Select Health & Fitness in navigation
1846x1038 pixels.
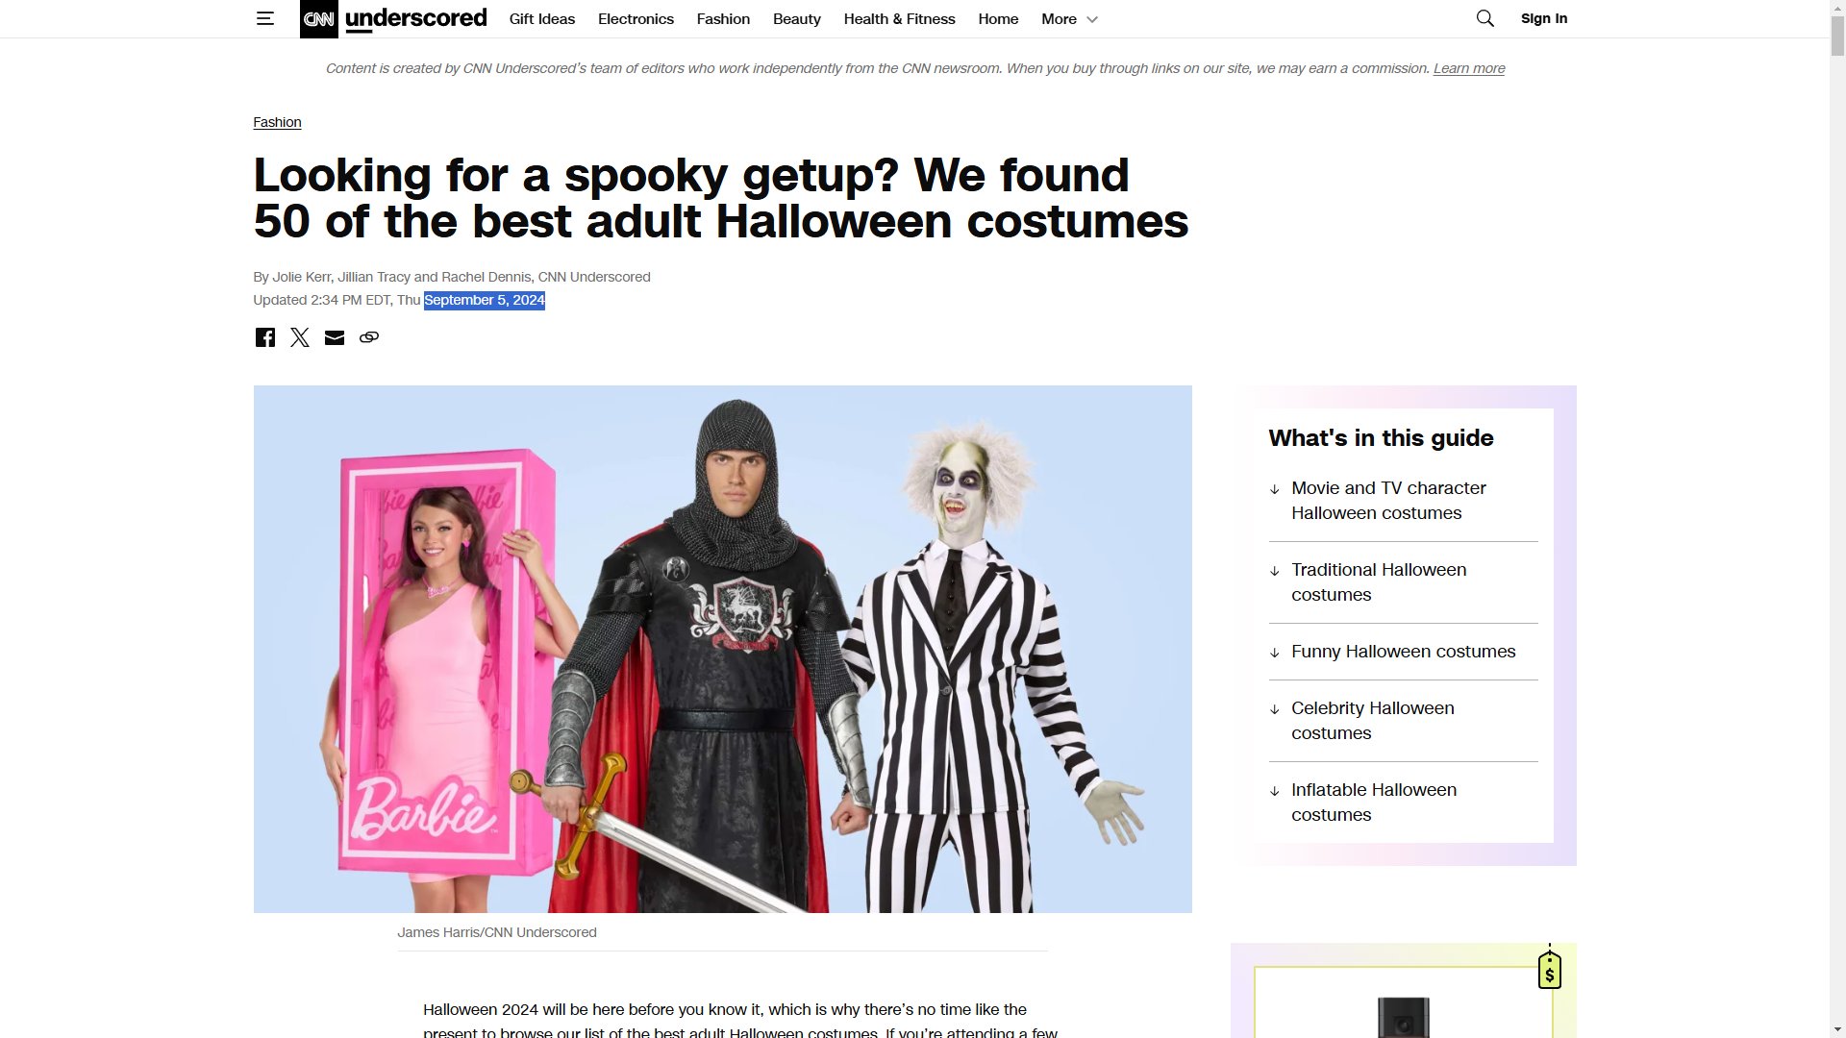(899, 19)
